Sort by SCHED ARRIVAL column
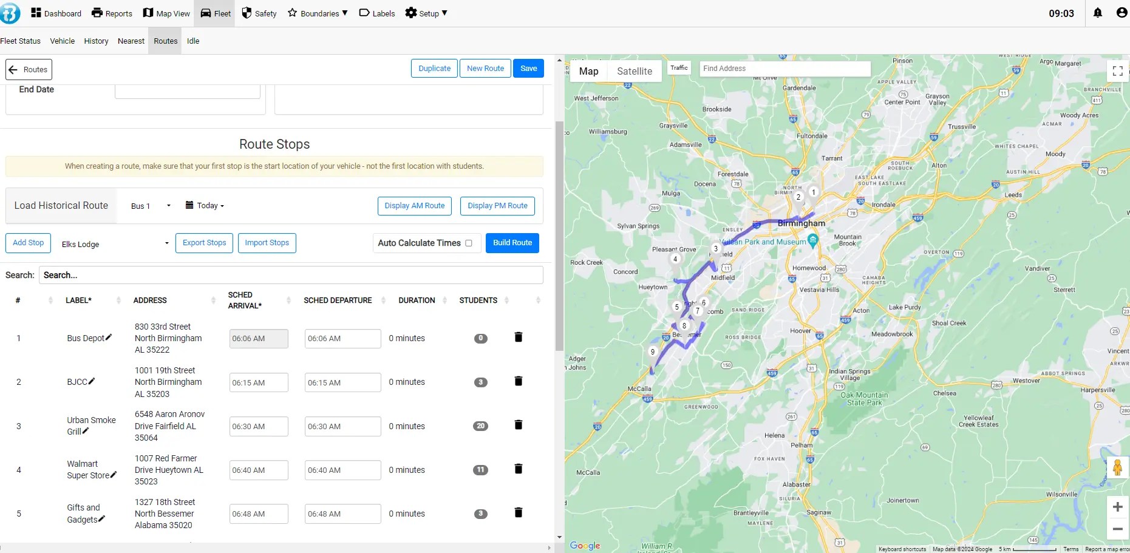The height and width of the screenshot is (553, 1130). (259, 300)
